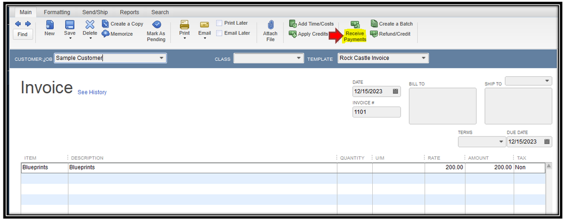Click Refund/Credit

click(x=390, y=34)
